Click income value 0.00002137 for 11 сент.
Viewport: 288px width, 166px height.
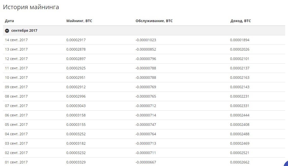[240, 68]
